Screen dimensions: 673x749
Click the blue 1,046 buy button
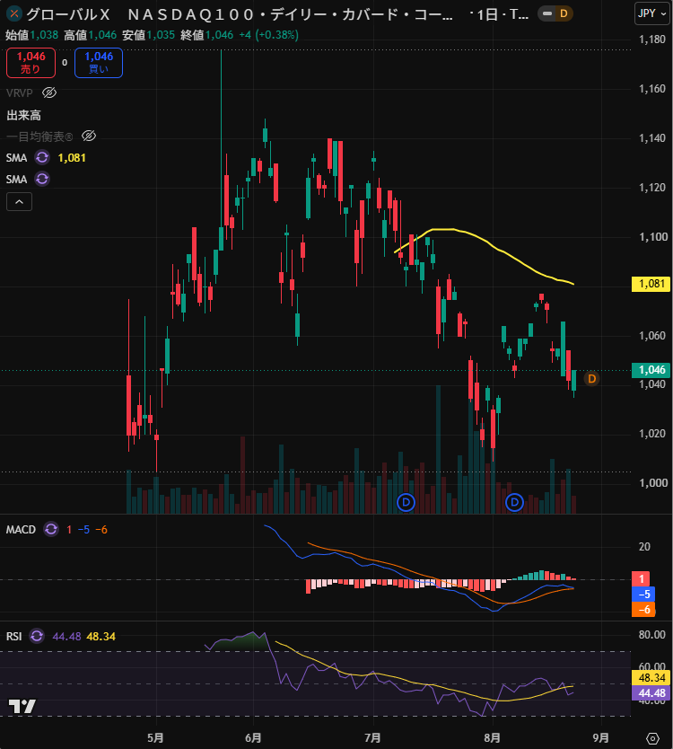click(99, 63)
